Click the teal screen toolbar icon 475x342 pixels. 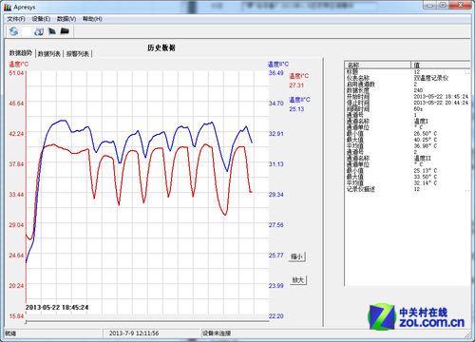tap(52, 31)
